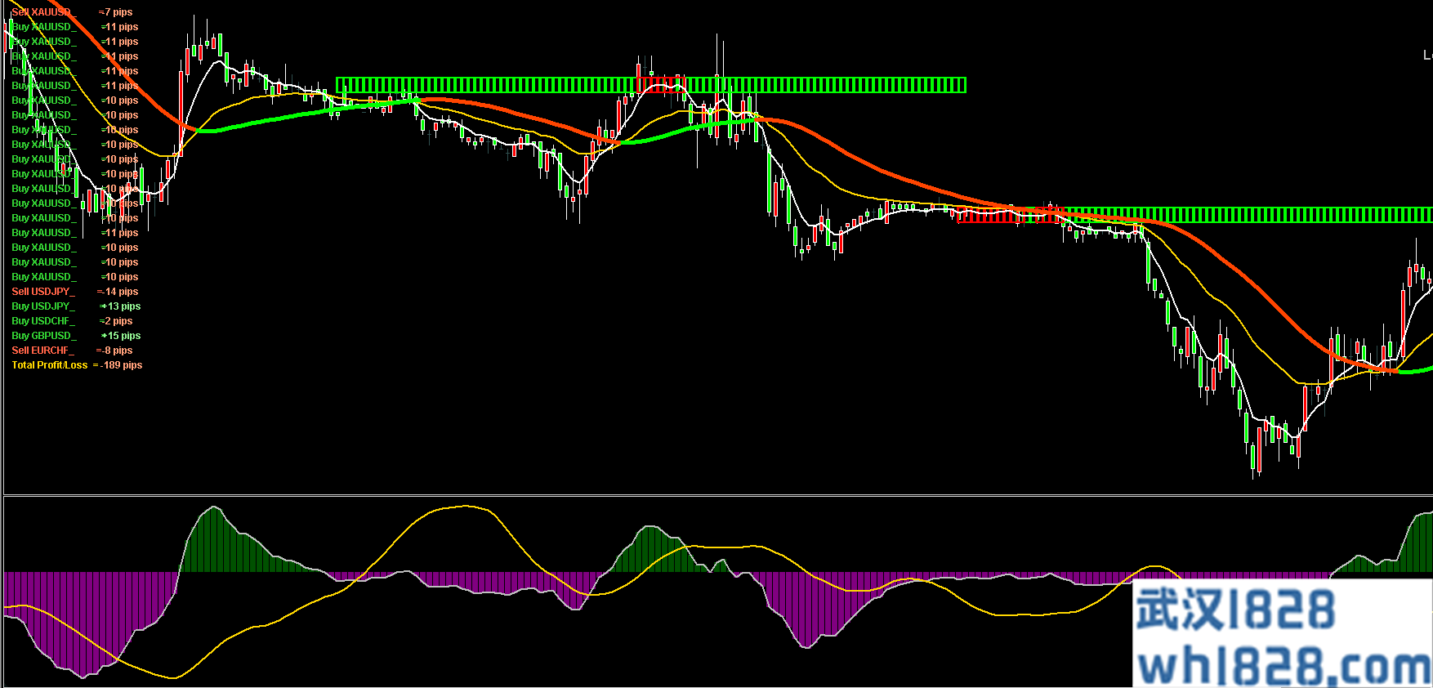1433x688 pixels.
Task: Select the Sell USDJPY_ trade label
Action: tap(42, 292)
